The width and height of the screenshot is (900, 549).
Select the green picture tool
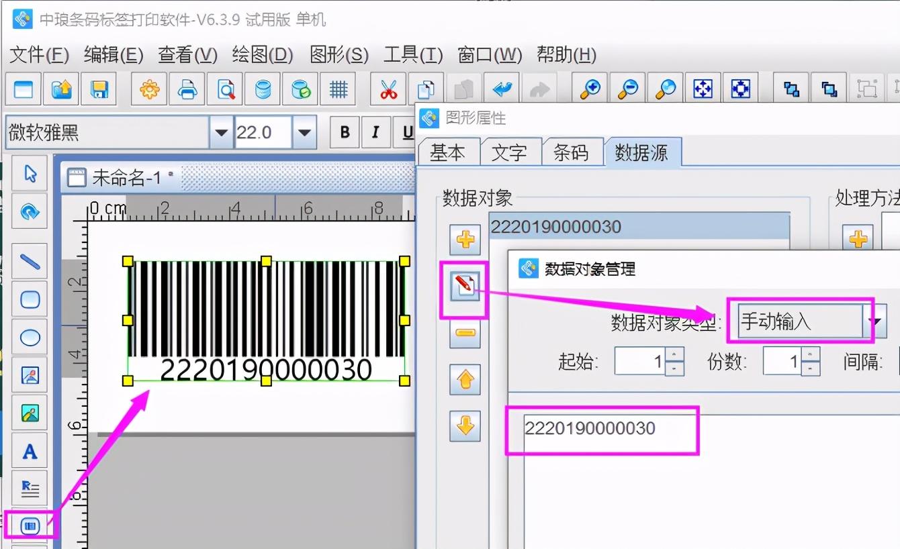pos(30,412)
